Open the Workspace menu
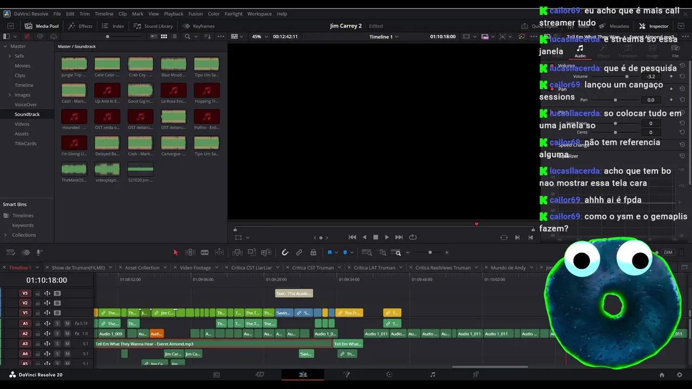Screen dimensions: 692x389 coord(259,14)
